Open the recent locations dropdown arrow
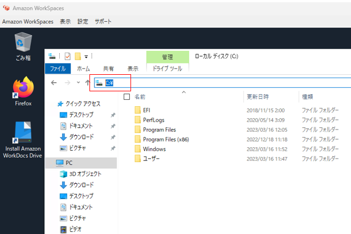351x234 pixels. pyautogui.click(x=78, y=83)
